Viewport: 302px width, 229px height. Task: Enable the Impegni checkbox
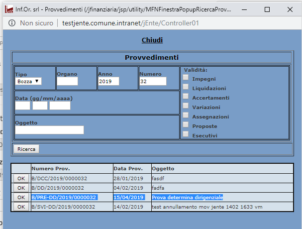coord(186,78)
